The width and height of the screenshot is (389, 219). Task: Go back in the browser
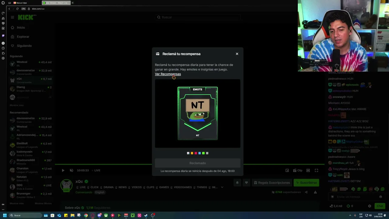[9, 9]
